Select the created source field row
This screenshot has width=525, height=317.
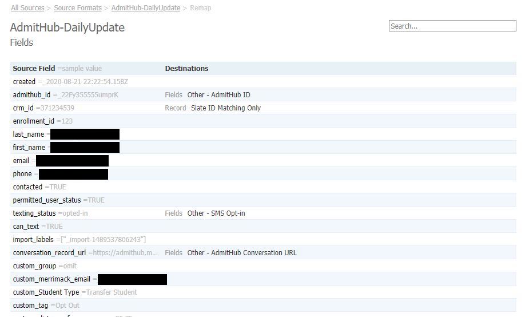click(x=263, y=81)
